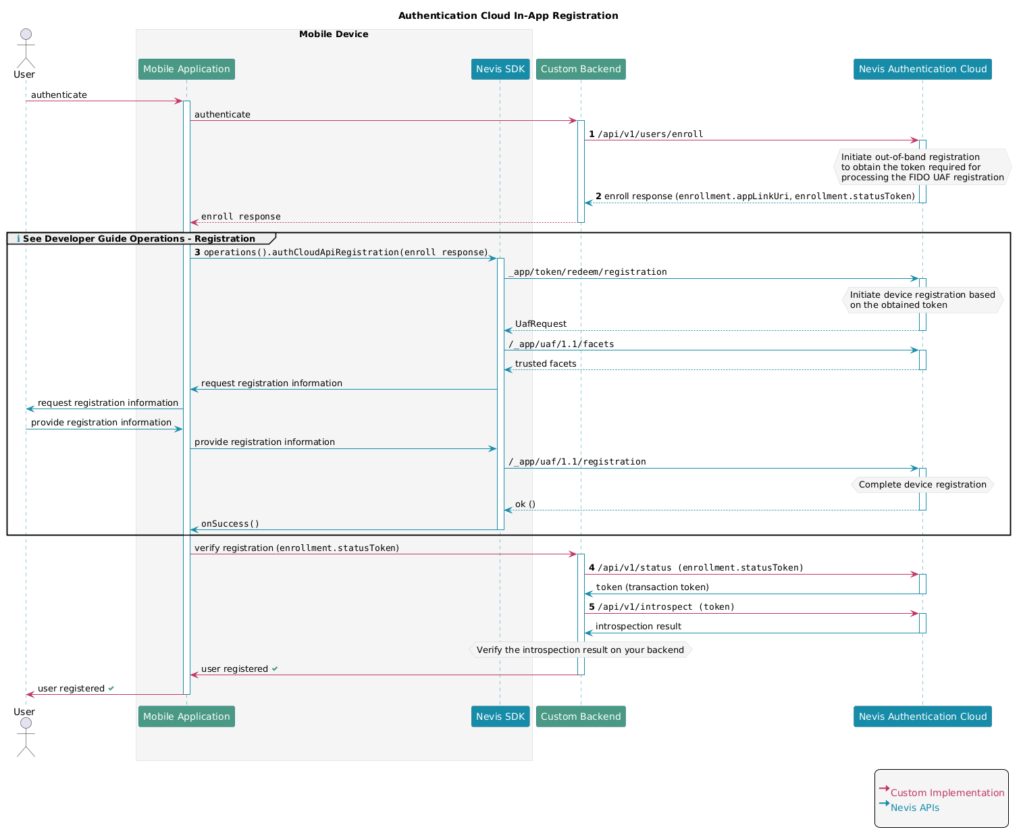The image size is (1021, 840).
Task: Click the Initiate device registration note
Action: (x=922, y=300)
